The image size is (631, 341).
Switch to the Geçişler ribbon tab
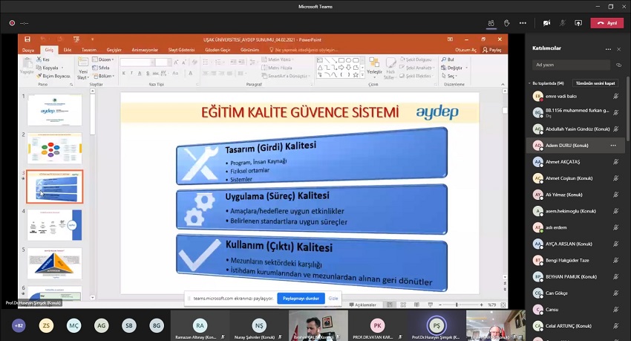[114, 50]
